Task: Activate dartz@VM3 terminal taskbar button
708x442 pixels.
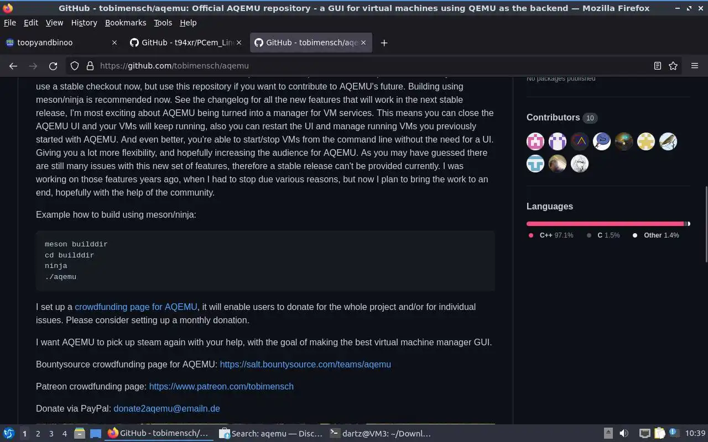Action: point(382,434)
